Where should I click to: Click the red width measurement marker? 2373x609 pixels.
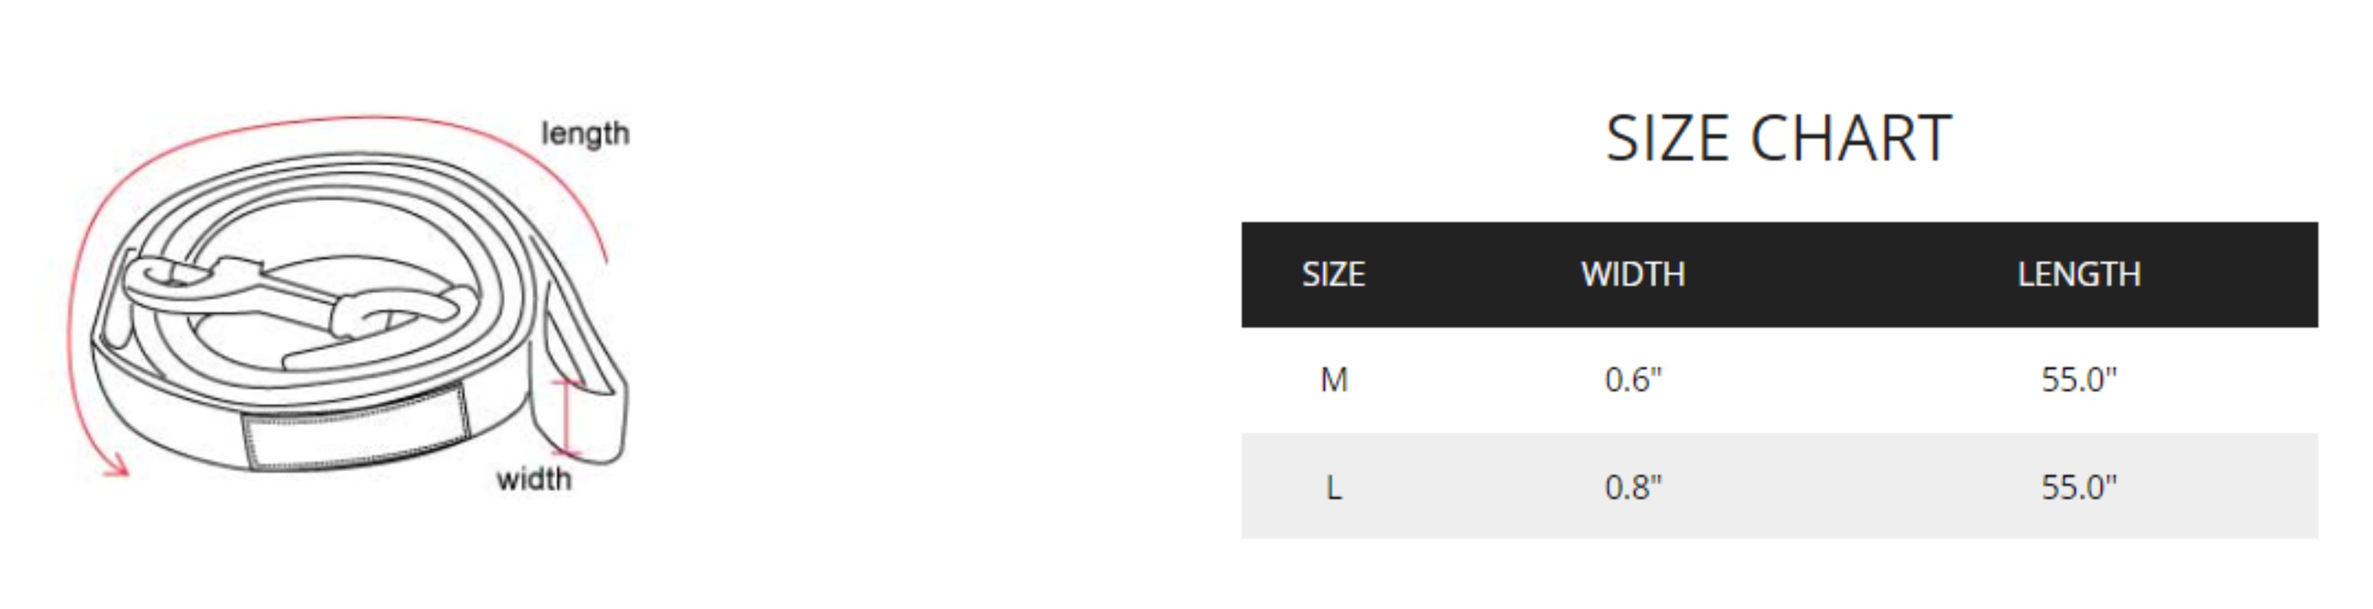(567, 417)
